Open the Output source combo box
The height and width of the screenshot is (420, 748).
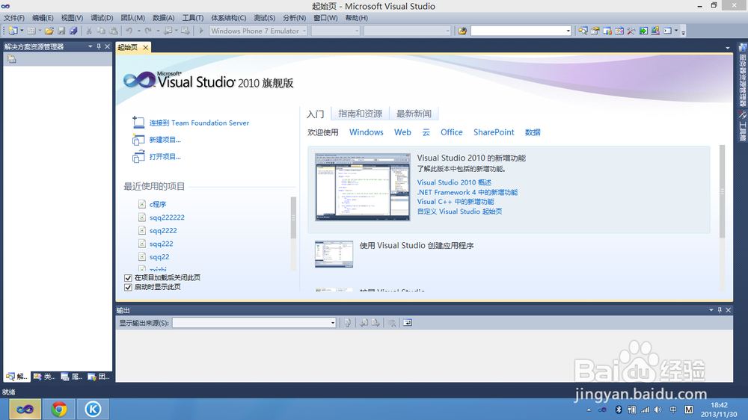pyautogui.click(x=254, y=323)
